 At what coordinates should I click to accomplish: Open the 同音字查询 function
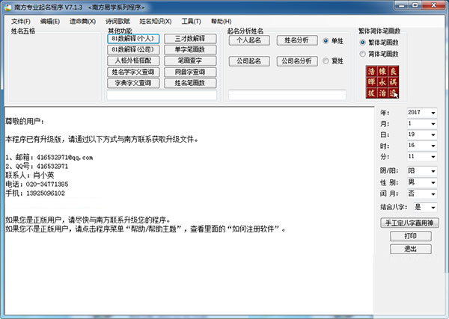[190, 72]
